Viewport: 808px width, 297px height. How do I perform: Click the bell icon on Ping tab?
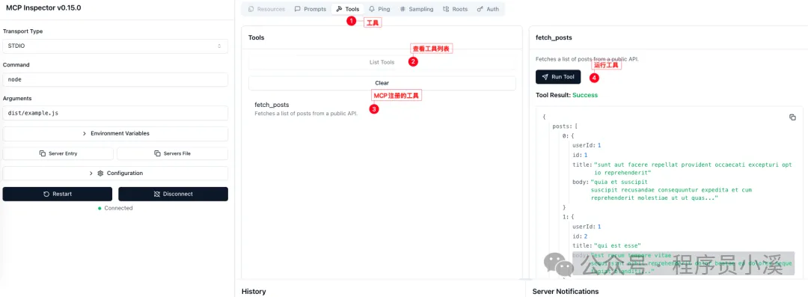[x=372, y=9]
